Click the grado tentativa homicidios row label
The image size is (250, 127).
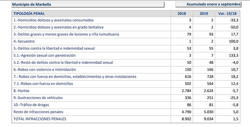[59, 27]
